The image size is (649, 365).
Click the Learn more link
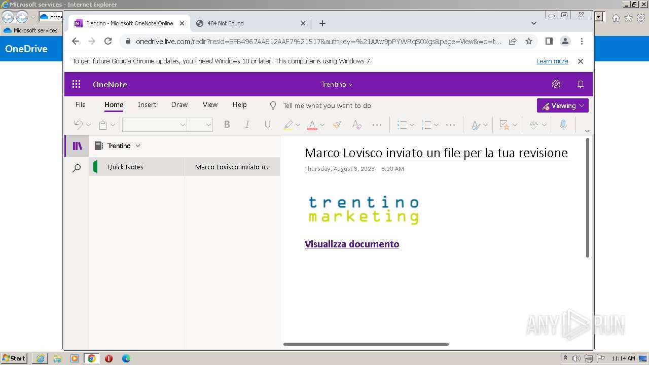tap(552, 61)
